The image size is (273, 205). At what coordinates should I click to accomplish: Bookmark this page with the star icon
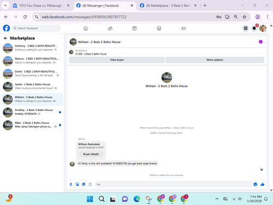pos(244,17)
